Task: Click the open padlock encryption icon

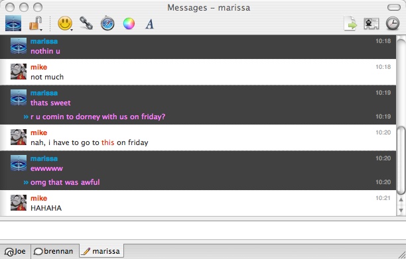Action: [35, 23]
